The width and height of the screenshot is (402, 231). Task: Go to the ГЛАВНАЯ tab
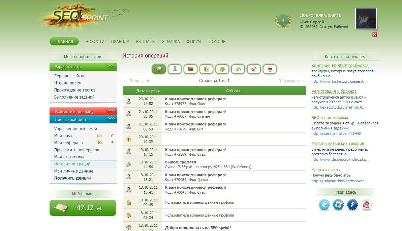click(x=64, y=41)
